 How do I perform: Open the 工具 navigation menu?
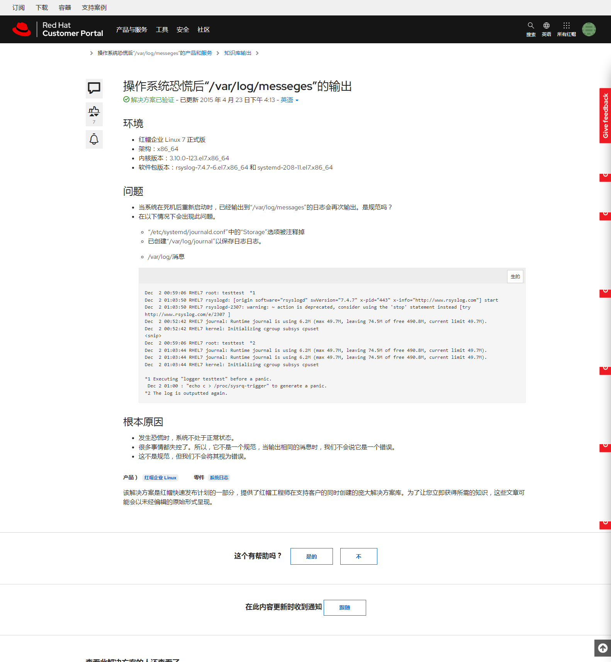coord(162,30)
